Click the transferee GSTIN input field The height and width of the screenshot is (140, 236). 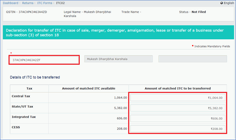[x=44, y=60]
